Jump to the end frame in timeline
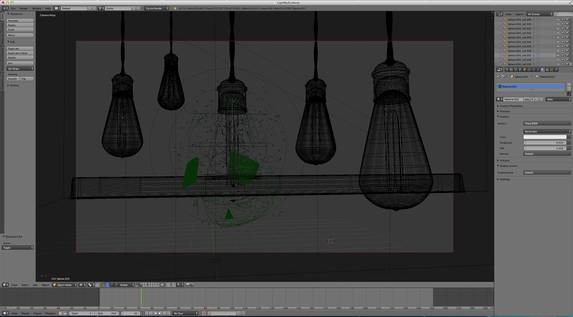 169,313
